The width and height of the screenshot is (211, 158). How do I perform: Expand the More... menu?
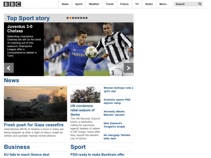[x=164, y=4]
